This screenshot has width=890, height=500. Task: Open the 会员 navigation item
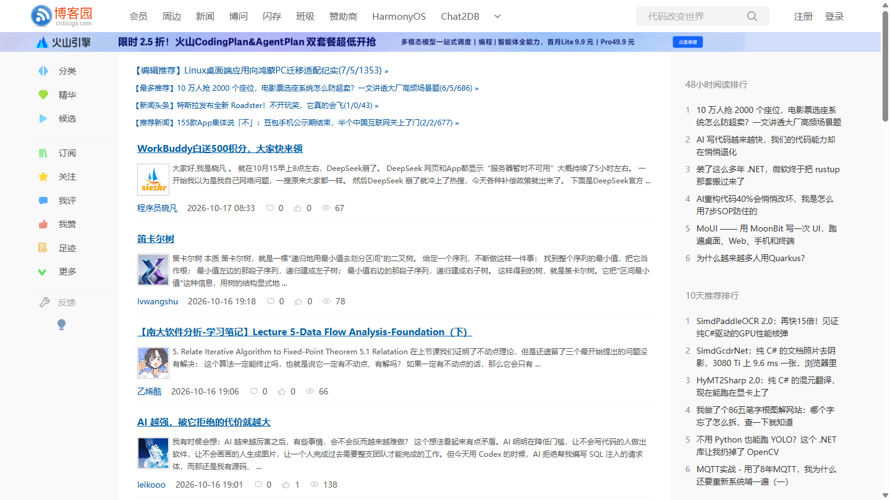click(x=138, y=17)
